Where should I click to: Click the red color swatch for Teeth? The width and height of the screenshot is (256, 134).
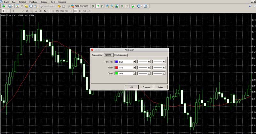click(x=116, y=68)
